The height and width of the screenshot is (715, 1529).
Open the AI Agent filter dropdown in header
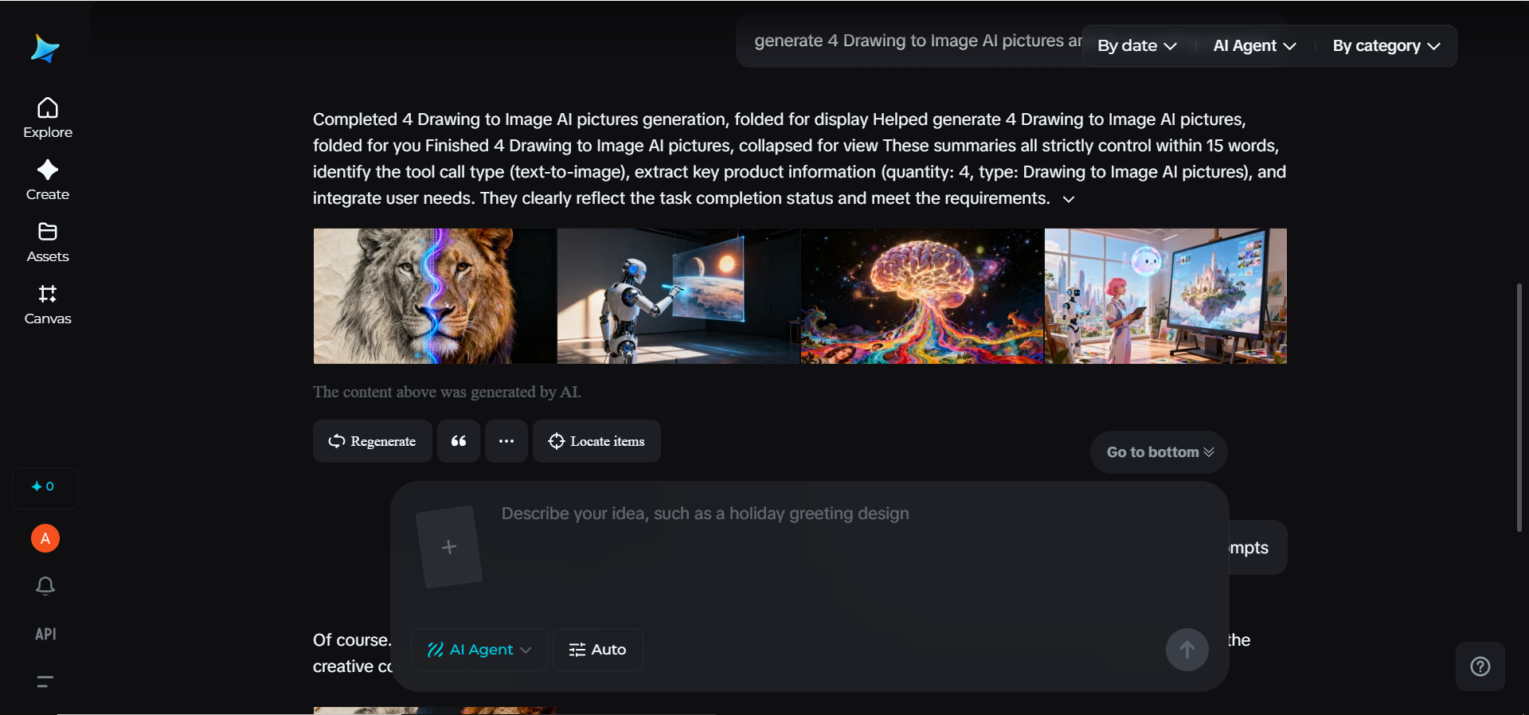pyautogui.click(x=1254, y=46)
